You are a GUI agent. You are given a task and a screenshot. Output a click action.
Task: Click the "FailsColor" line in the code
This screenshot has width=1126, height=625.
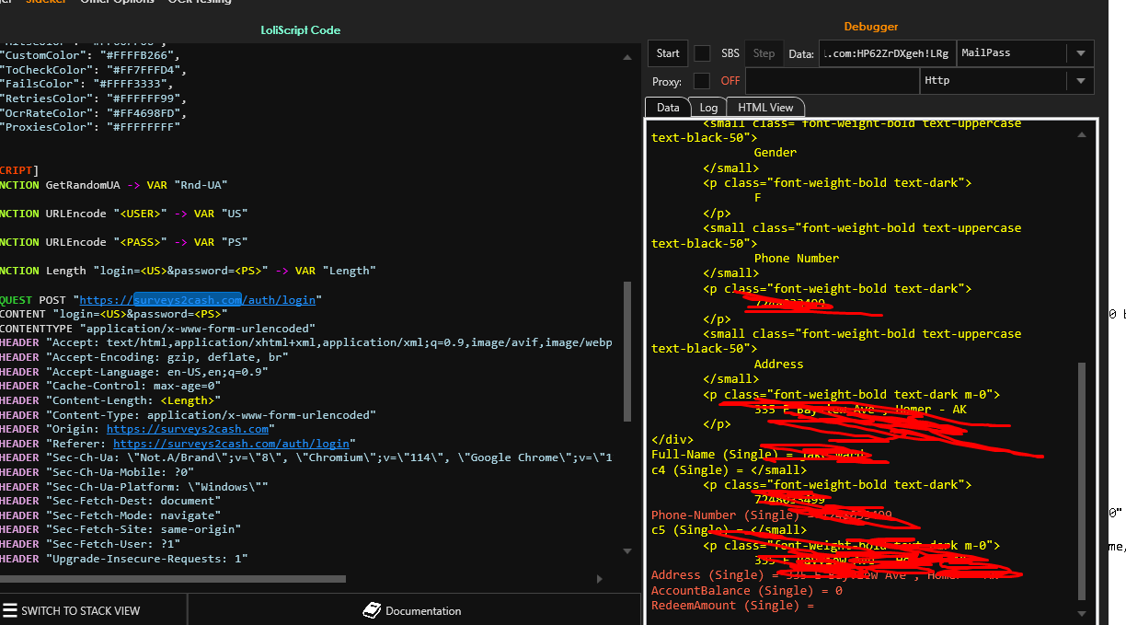pos(90,84)
